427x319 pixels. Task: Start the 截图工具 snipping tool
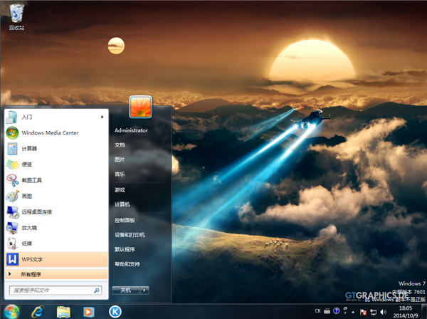pos(31,180)
